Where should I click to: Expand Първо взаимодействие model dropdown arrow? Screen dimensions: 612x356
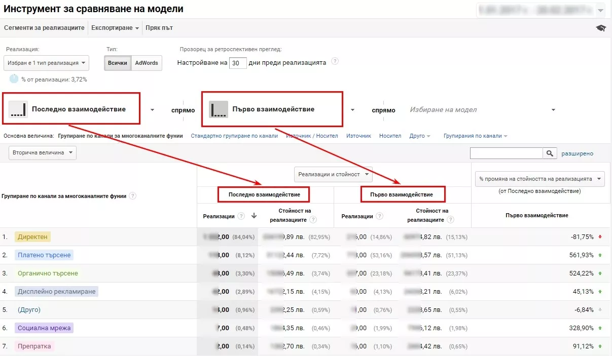point(352,110)
